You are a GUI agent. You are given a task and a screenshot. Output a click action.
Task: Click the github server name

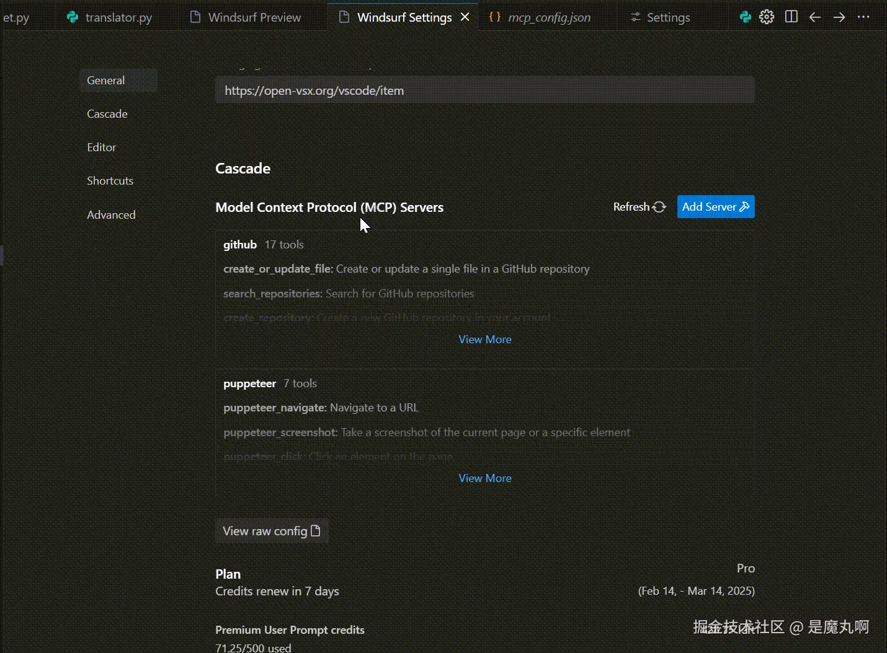(x=240, y=245)
